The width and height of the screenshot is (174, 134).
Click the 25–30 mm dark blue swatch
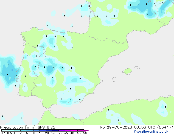coord(55,130)
